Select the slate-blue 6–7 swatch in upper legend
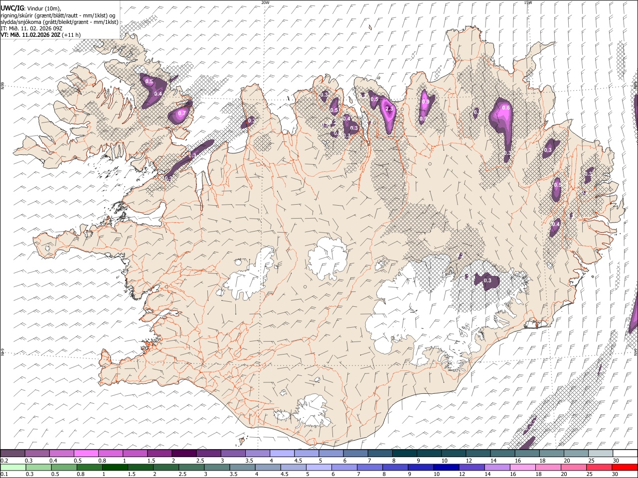638x478 pixels. (x=356, y=453)
